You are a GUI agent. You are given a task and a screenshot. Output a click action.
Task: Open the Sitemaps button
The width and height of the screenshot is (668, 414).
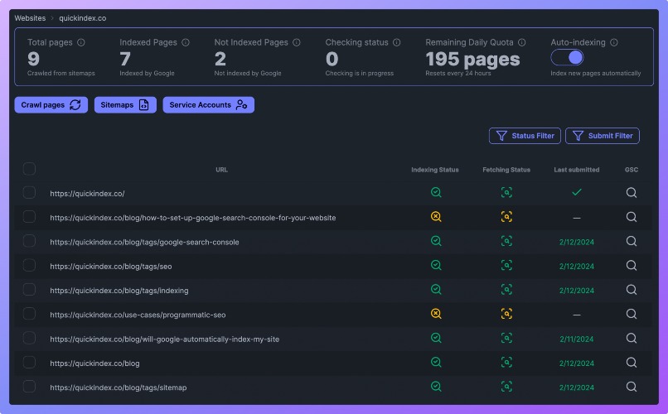pos(125,104)
